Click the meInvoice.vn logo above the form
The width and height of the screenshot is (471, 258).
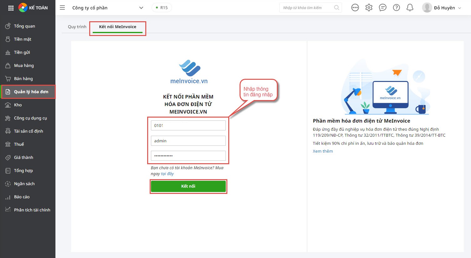(189, 72)
